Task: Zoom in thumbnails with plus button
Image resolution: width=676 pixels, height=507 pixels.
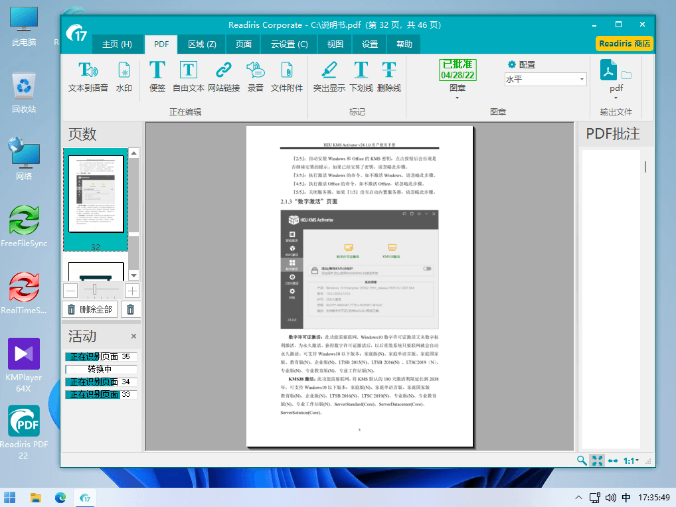Action: [132, 291]
